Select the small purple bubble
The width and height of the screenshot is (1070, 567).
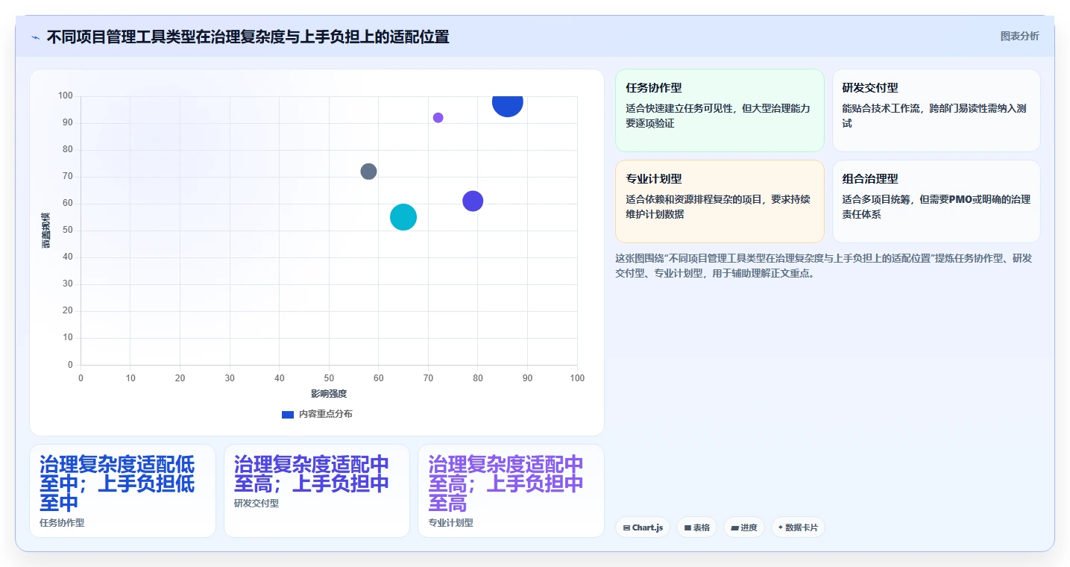(x=438, y=118)
